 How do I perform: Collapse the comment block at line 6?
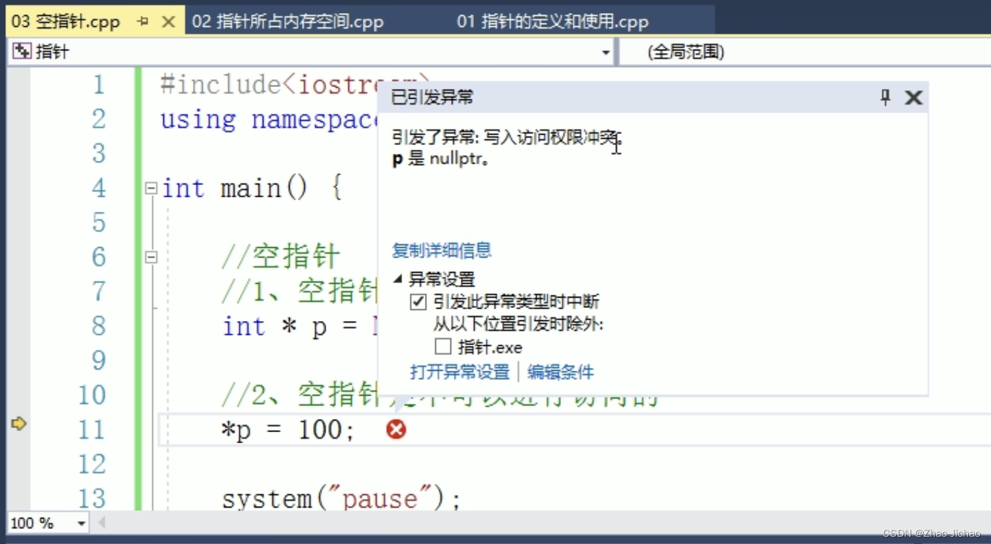coord(151,257)
